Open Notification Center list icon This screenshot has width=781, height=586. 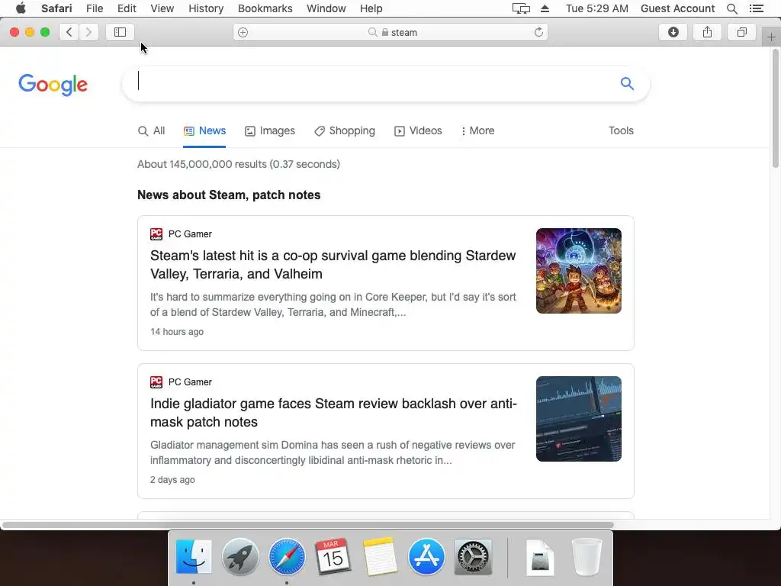[756, 8]
